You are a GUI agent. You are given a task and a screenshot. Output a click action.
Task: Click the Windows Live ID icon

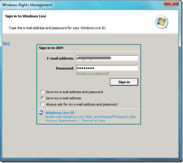(x=41, y=112)
